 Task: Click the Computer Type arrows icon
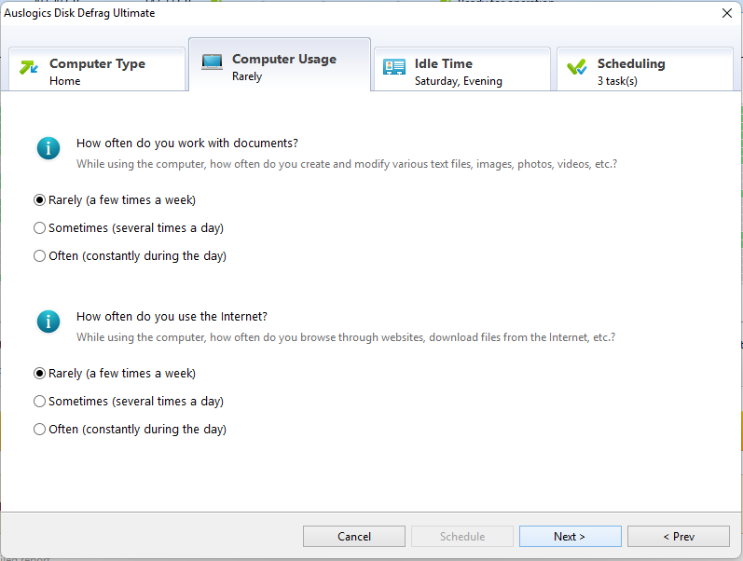[29, 67]
